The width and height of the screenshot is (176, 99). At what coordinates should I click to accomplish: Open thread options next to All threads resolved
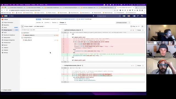(129, 23)
